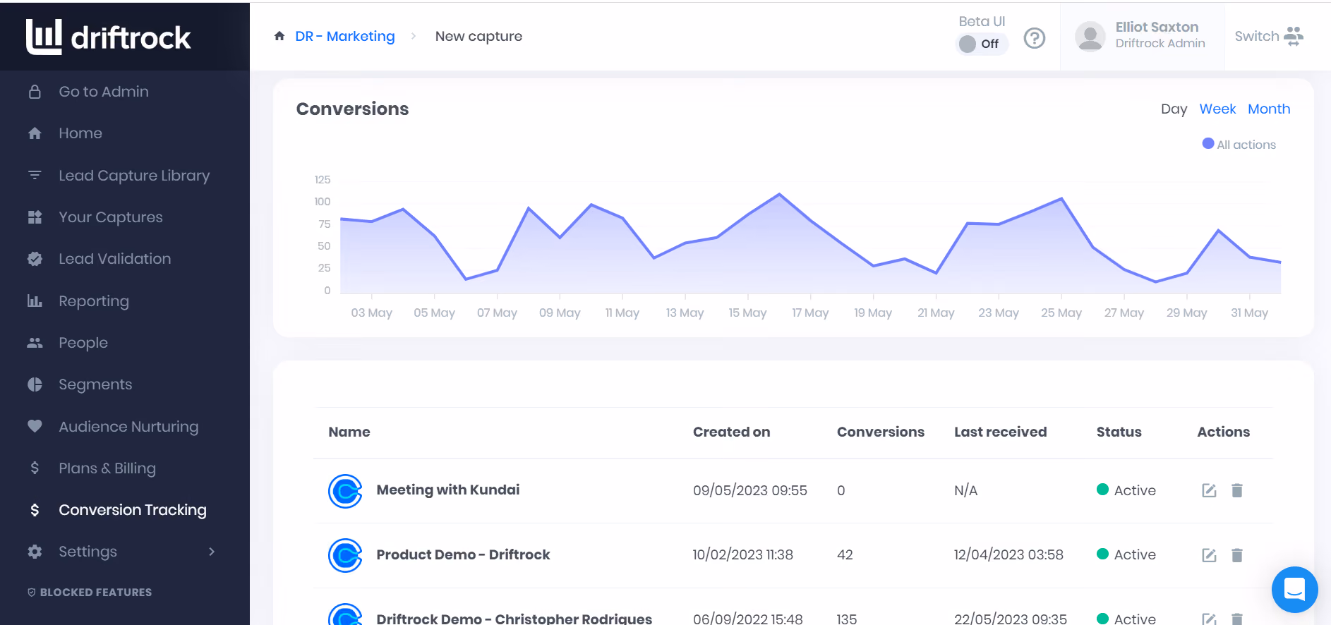This screenshot has width=1331, height=625.
Task: Delete the Meeting with Kundai conversion
Action: (x=1237, y=490)
